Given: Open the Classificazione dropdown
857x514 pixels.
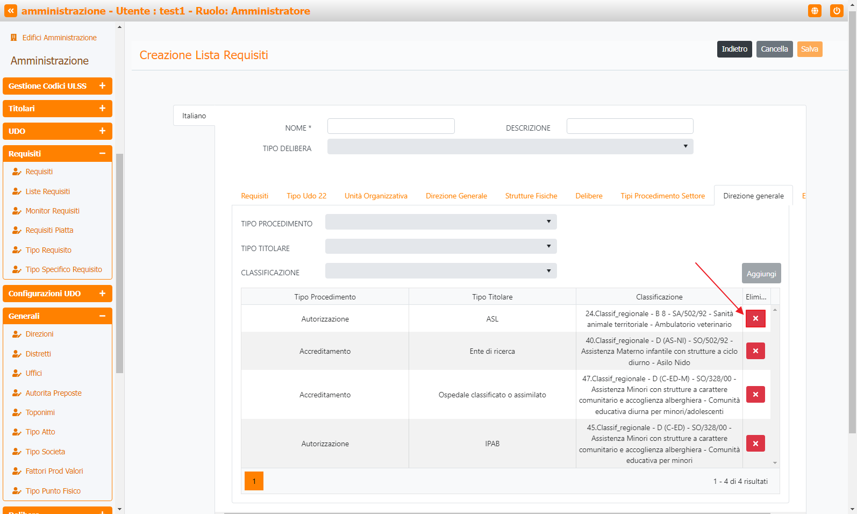Looking at the screenshot, I should [x=441, y=271].
